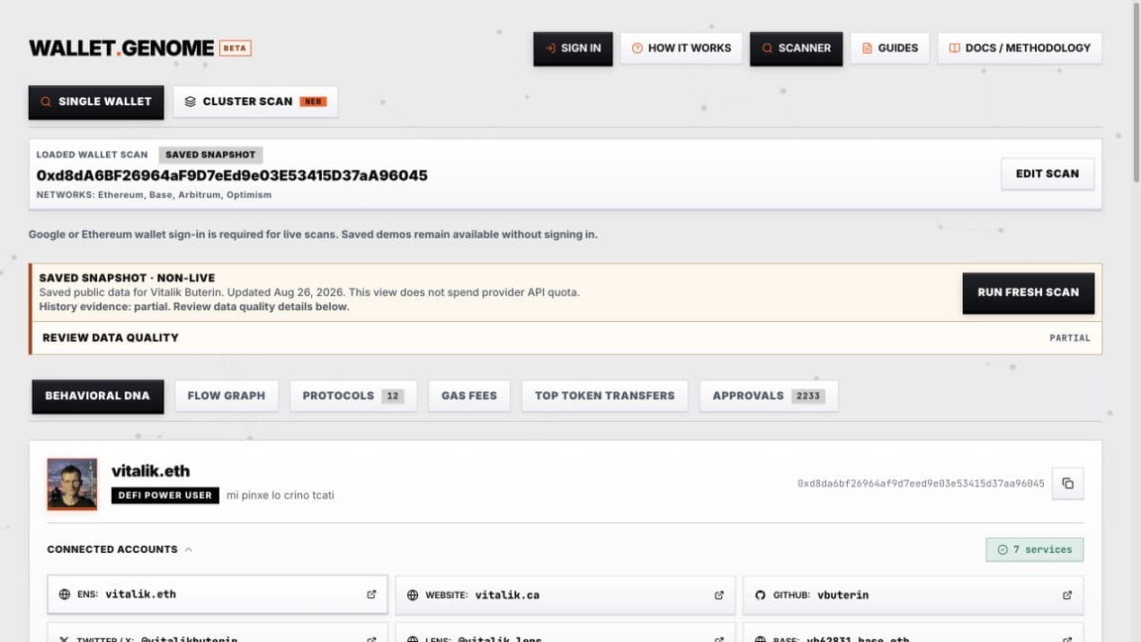
Task: Click the globe icon beside ENS
Action: [65, 594]
